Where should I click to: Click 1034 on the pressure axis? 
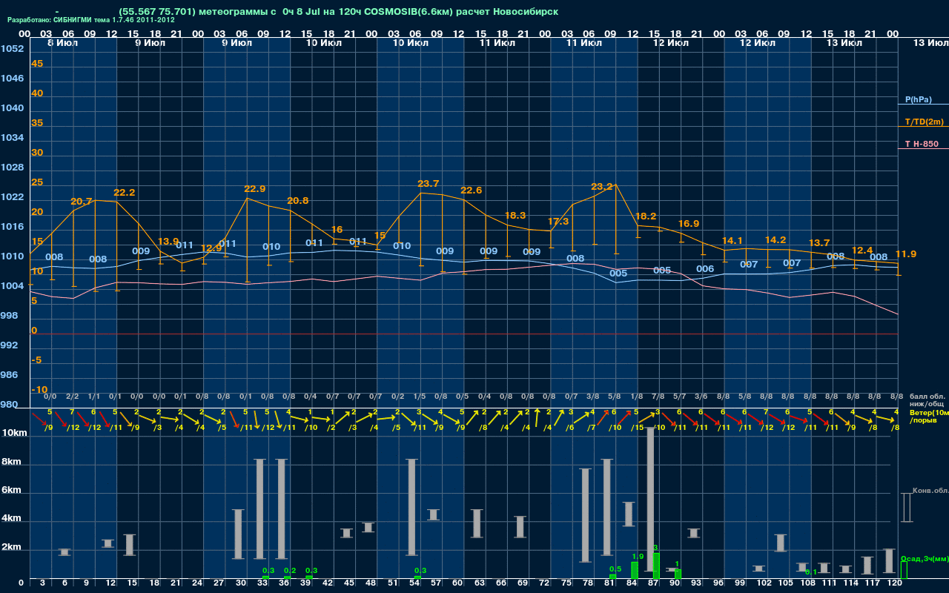point(12,138)
